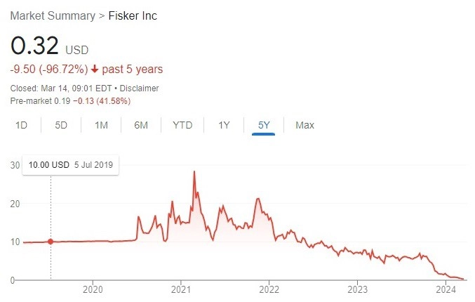The height and width of the screenshot is (302, 475).
Task: Switch to the 6M range tab
Action: 141,125
